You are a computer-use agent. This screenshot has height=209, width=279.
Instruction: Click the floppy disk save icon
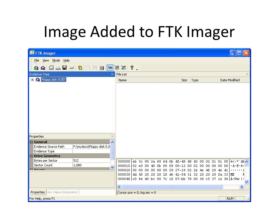click(x=65, y=68)
